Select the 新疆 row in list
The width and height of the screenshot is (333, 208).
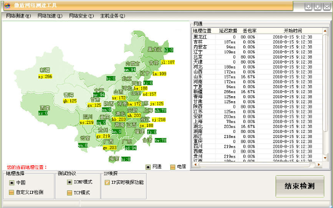[257, 92]
